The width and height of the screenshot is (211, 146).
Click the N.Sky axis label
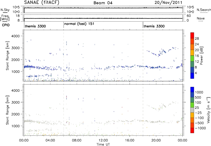tap(5, 10)
